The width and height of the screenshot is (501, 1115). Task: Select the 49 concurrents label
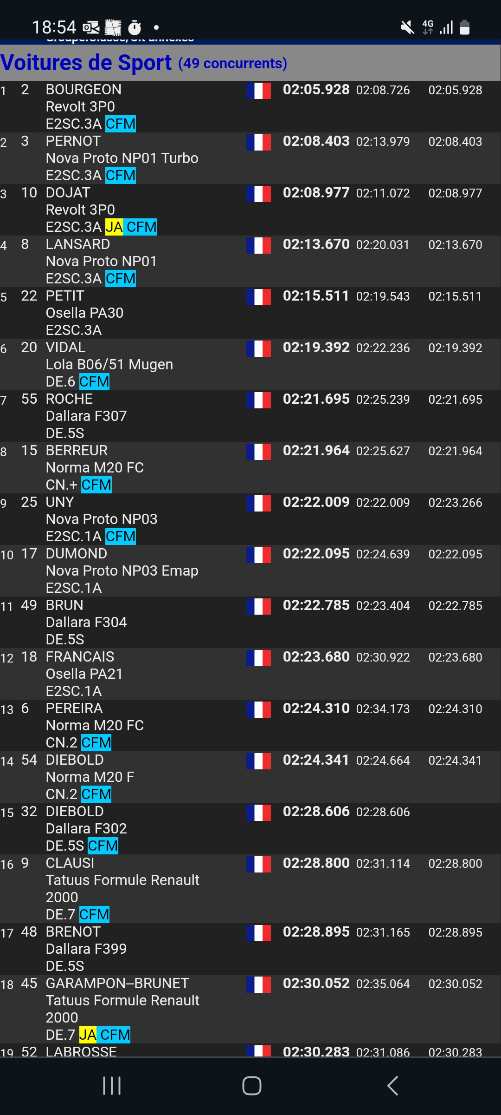[x=233, y=64]
